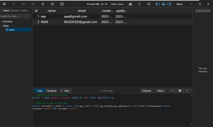Select the id 1 cell

(36, 16)
